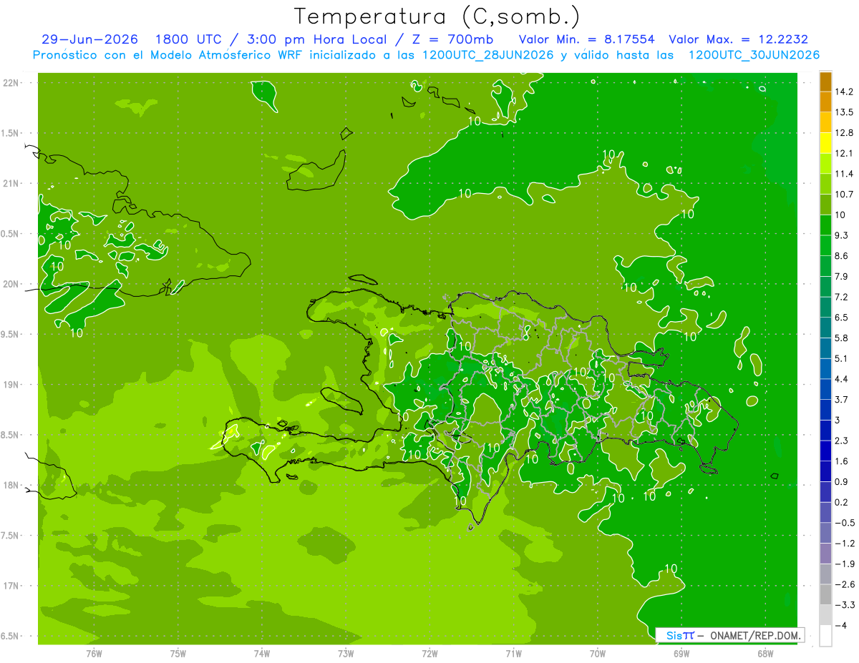
Task: Click the "21N" latitude axis label
Action: point(10,184)
